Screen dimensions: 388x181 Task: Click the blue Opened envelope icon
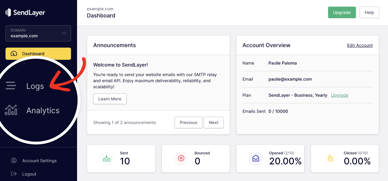[x=256, y=158]
